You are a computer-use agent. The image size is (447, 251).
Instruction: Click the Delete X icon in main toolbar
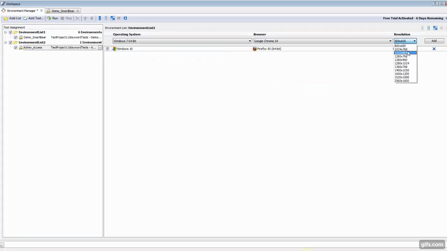78,18
